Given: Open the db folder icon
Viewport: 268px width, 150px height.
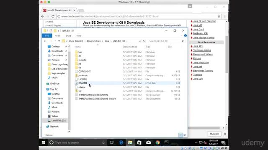Looking at the screenshot, I should coord(76,56).
